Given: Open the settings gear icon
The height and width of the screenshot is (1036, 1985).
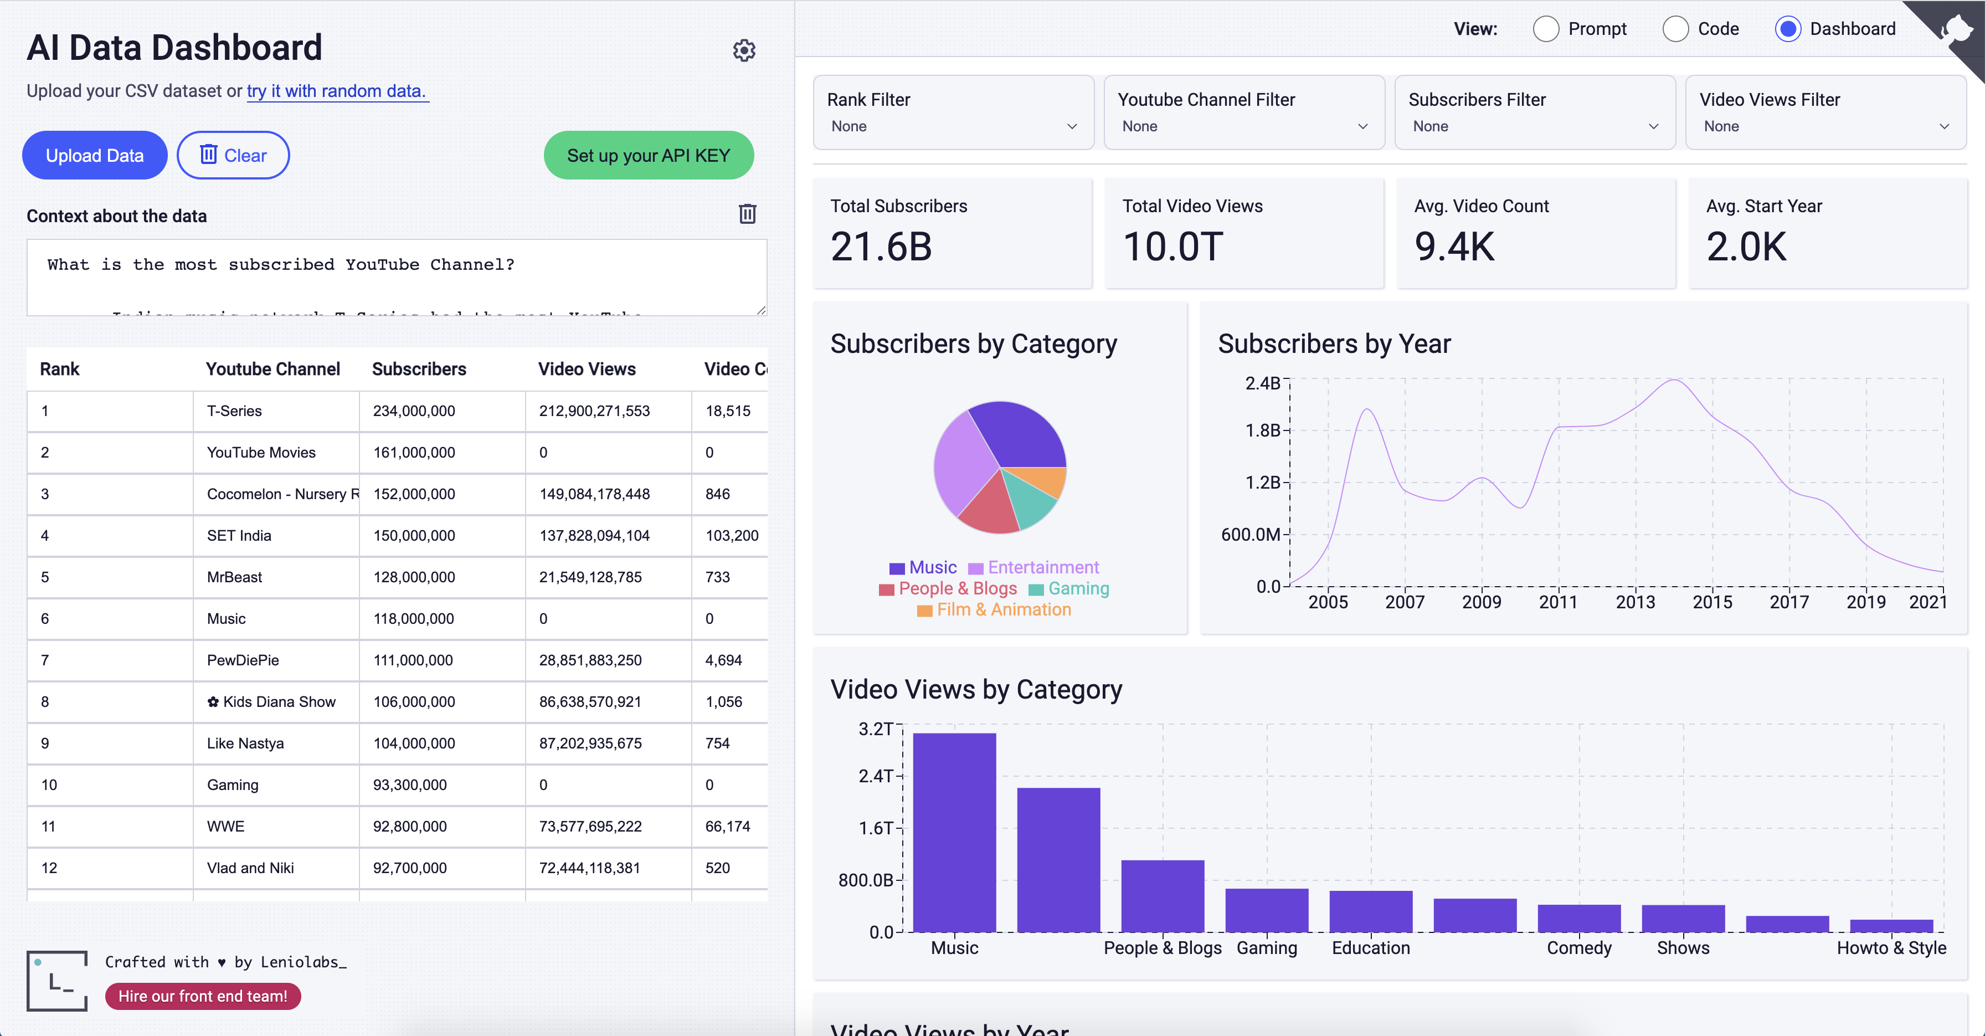Looking at the screenshot, I should pos(744,51).
